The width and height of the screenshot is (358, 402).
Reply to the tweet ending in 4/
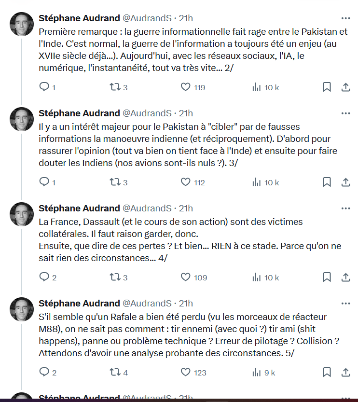pyautogui.click(x=44, y=277)
